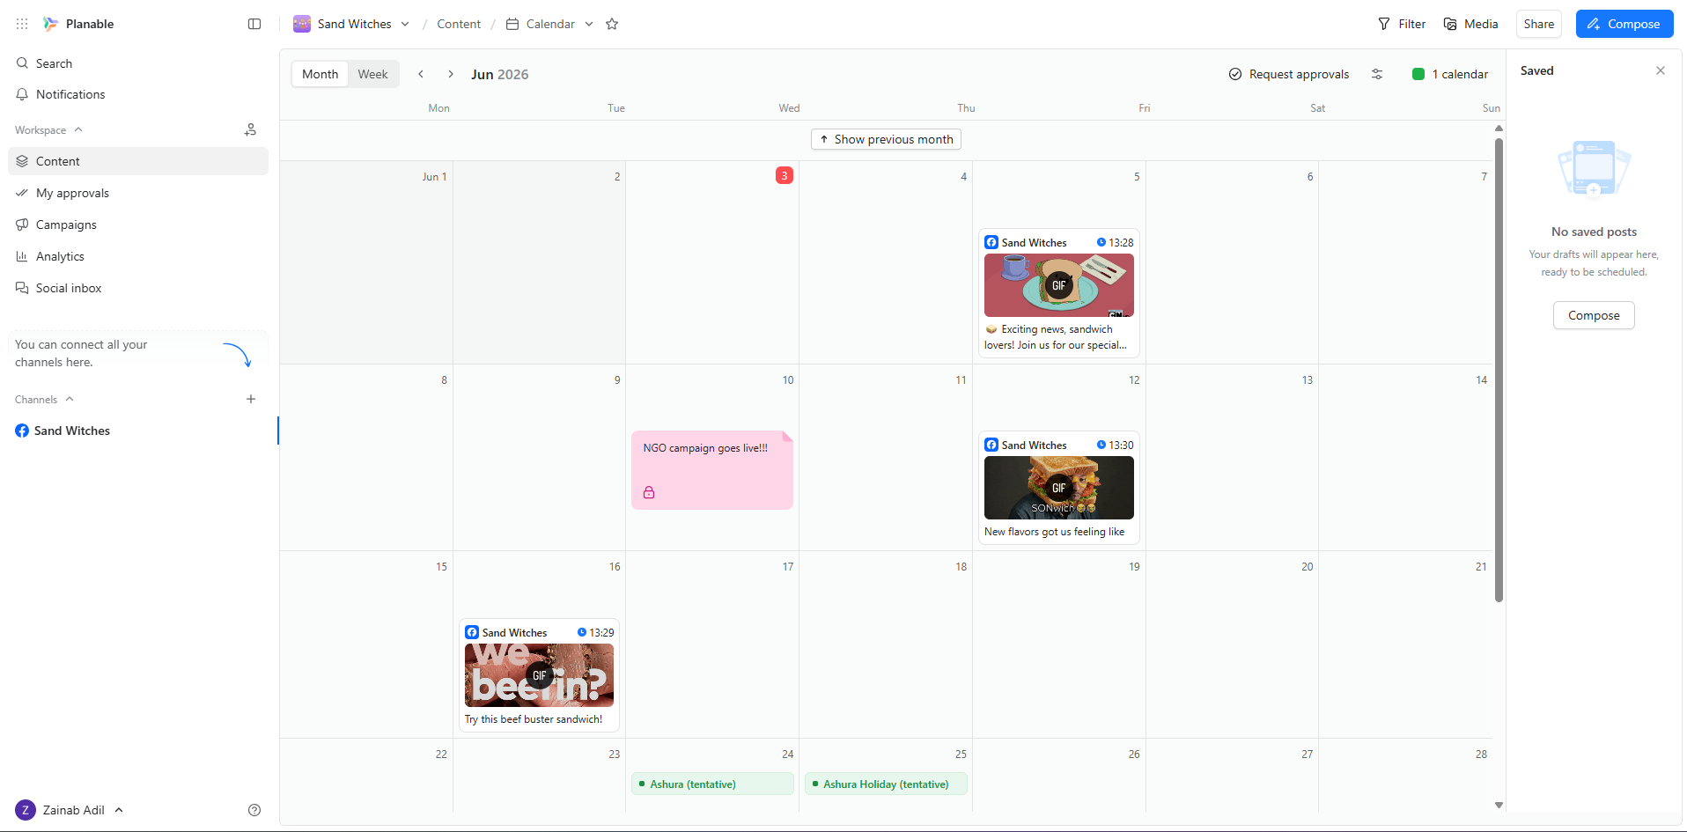Open the Filter options
1687x832 pixels.
coord(1402,24)
